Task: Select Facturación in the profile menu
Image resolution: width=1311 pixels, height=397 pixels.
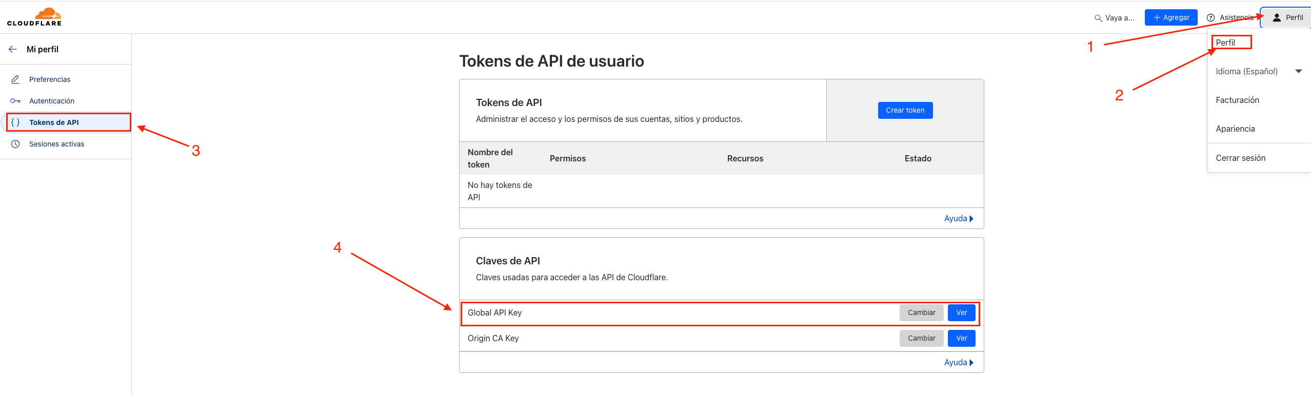Action: (1237, 100)
